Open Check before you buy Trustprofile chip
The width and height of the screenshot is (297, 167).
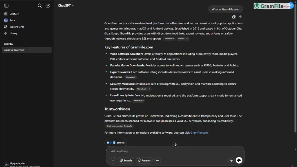(x=119, y=126)
